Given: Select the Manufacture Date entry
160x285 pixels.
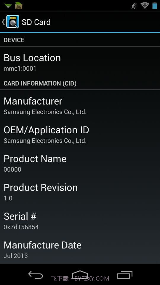Looking at the screenshot, I should [80, 250].
